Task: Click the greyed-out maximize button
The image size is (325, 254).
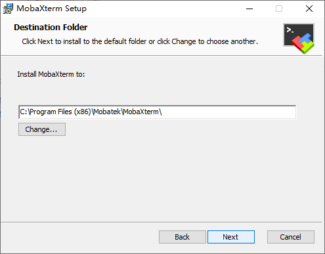Action: click(x=279, y=9)
